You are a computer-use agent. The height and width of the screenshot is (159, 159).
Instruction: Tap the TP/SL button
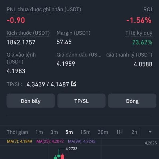(x=81, y=101)
